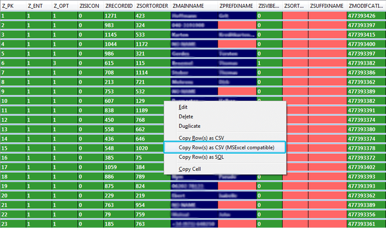The width and height of the screenshot is (386, 228).
Task: Select Copy Cell in context menu
Action: [x=190, y=169]
